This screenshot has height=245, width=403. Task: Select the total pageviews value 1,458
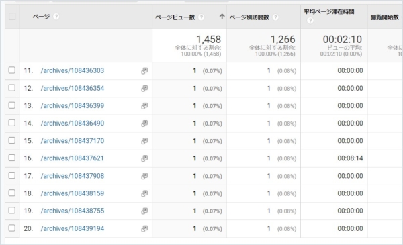tap(209, 40)
